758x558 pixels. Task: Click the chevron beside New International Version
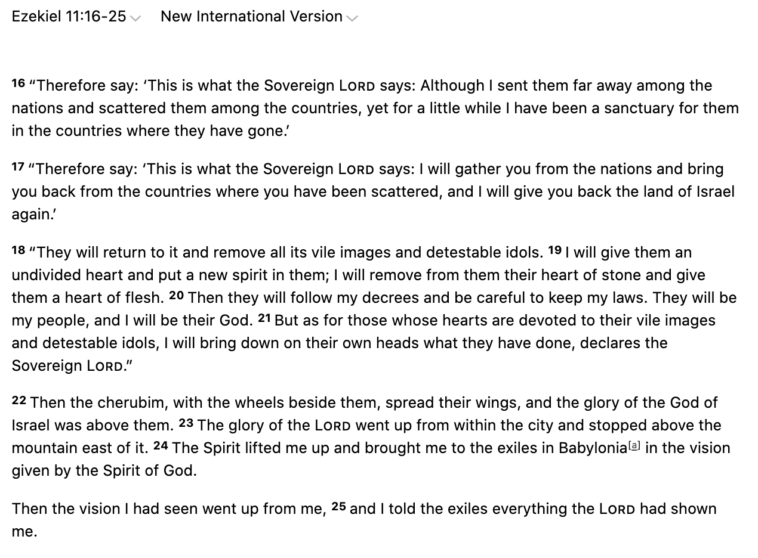352,18
